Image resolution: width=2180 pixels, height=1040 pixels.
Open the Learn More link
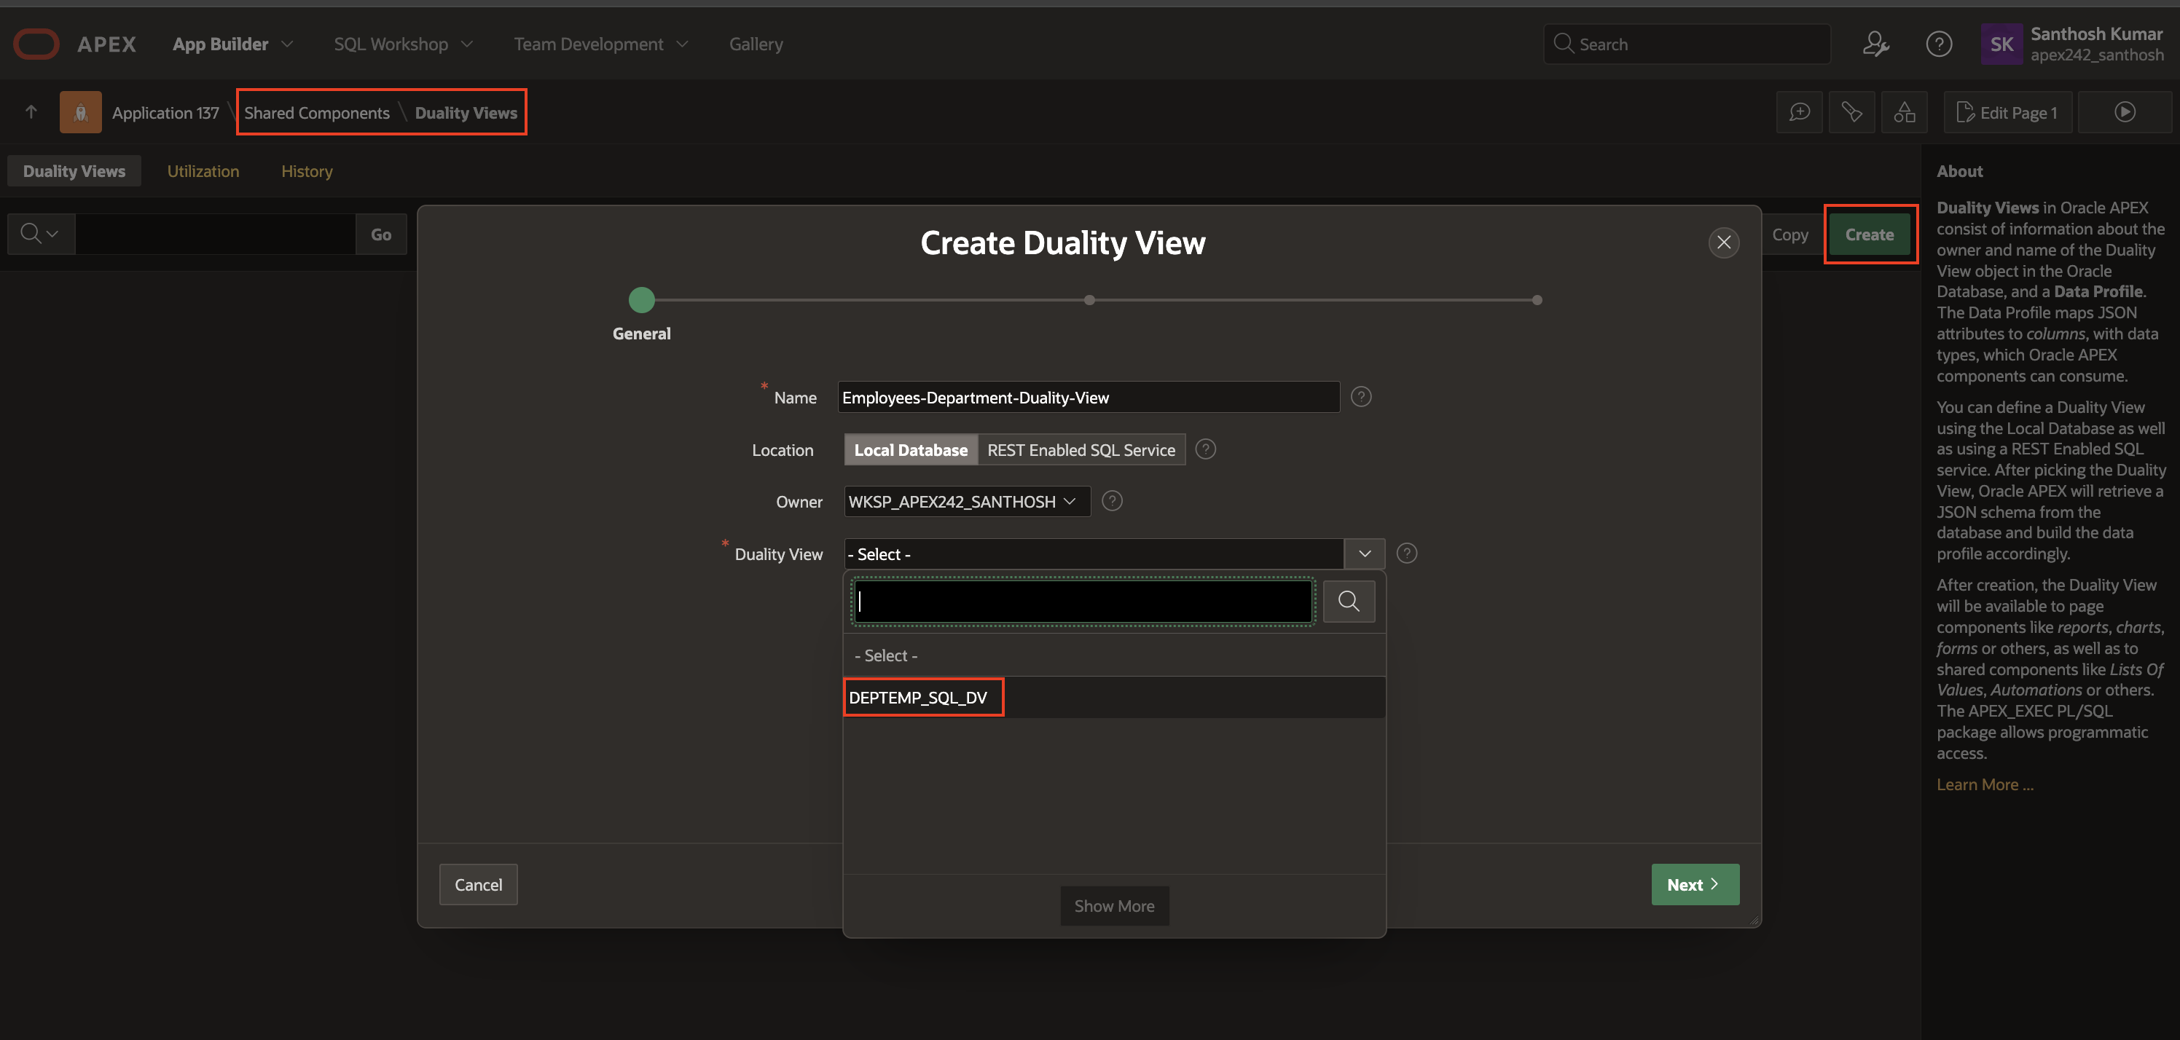pyautogui.click(x=1985, y=784)
